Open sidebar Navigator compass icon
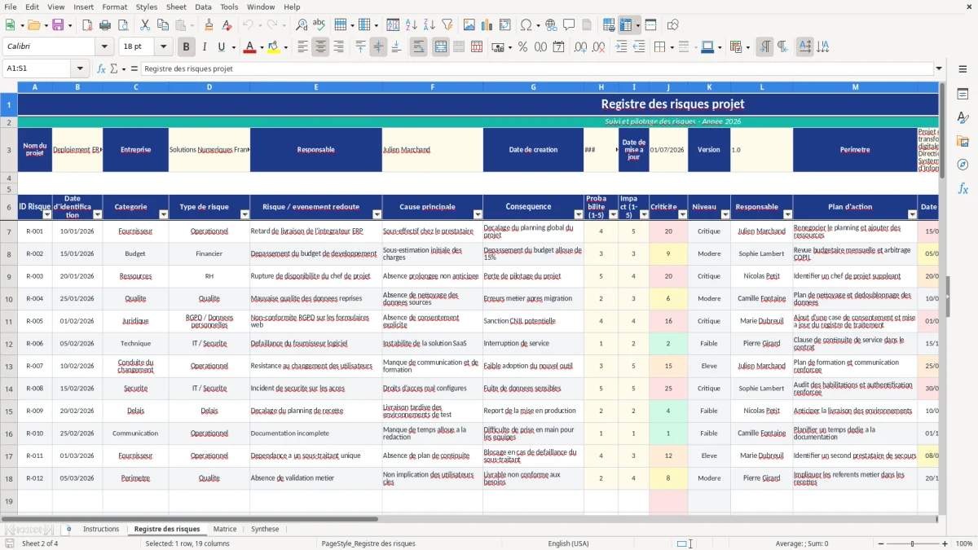The width and height of the screenshot is (978, 550). pyautogui.click(x=963, y=165)
